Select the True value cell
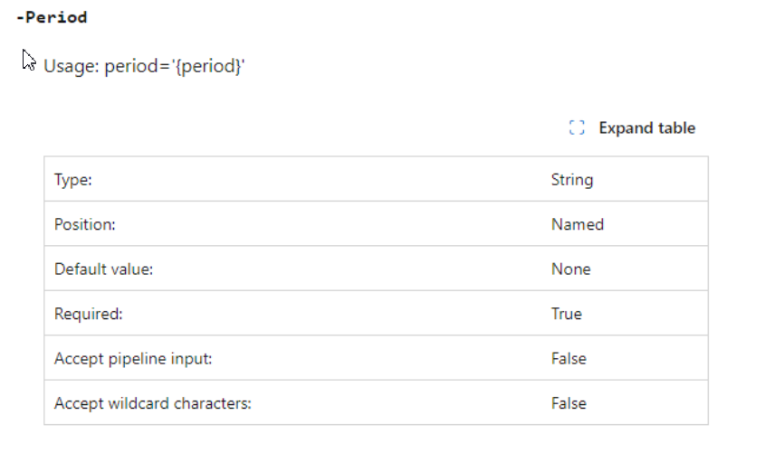 tap(567, 314)
